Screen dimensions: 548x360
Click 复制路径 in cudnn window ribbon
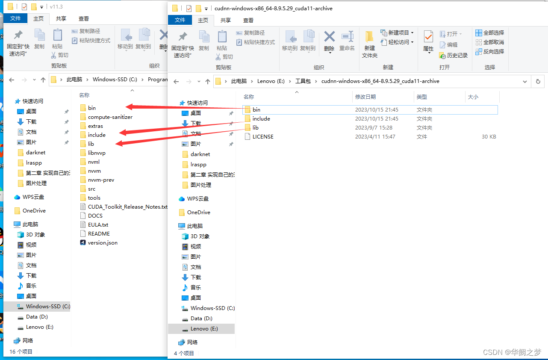[250, 32]
